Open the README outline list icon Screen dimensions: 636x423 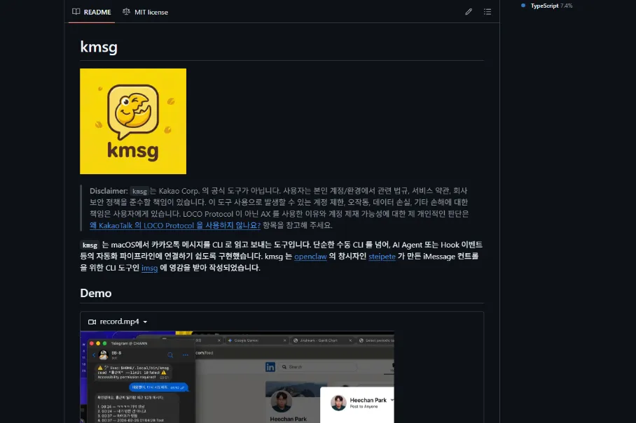click(488, 12)
